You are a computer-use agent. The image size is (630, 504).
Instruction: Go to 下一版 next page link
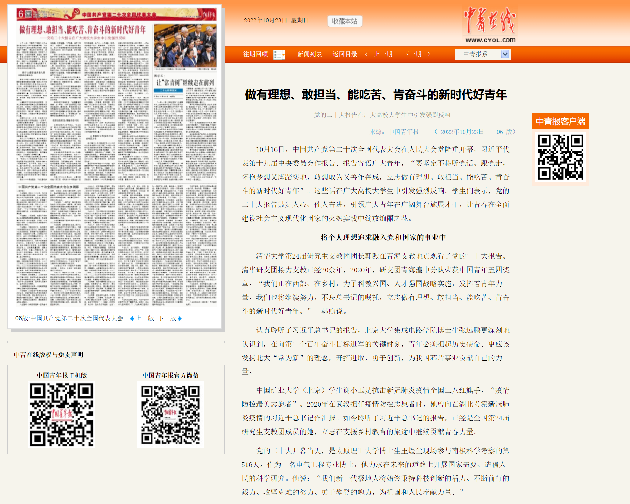point(167,318)
